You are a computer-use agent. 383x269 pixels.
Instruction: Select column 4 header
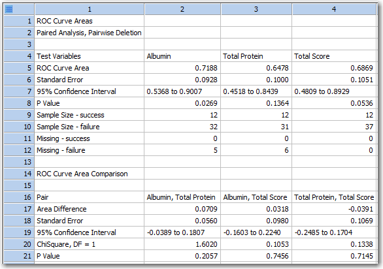pyautogui.click(x=334, y=9)
